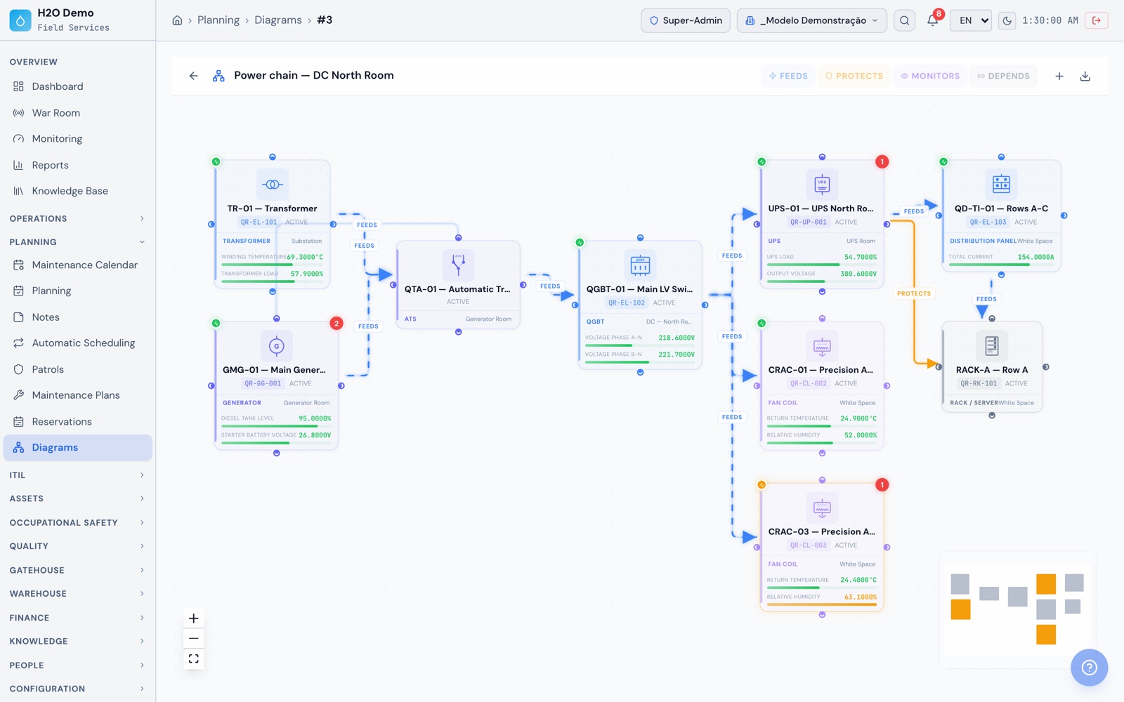Screen dimensions: 1124x702
Task: Click the CRAC-01 fan coil icon
Action: tap(822, 346)
